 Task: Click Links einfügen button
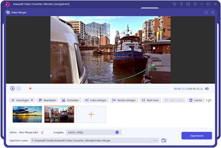(96, 100)
